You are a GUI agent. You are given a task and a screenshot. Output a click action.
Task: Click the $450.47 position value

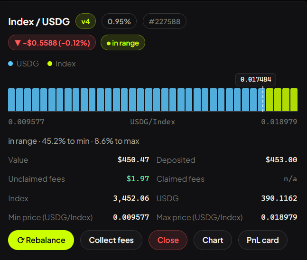(x=133, y=160)
